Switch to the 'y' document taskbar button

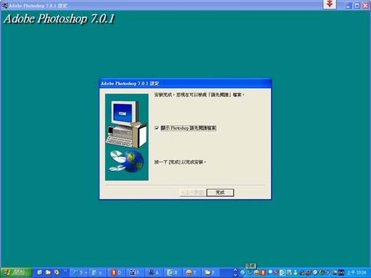(x=98, y=272)
